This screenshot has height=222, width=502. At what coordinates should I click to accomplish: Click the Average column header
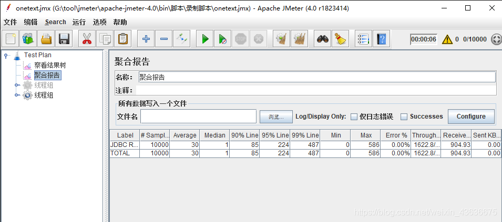[185, 135]
